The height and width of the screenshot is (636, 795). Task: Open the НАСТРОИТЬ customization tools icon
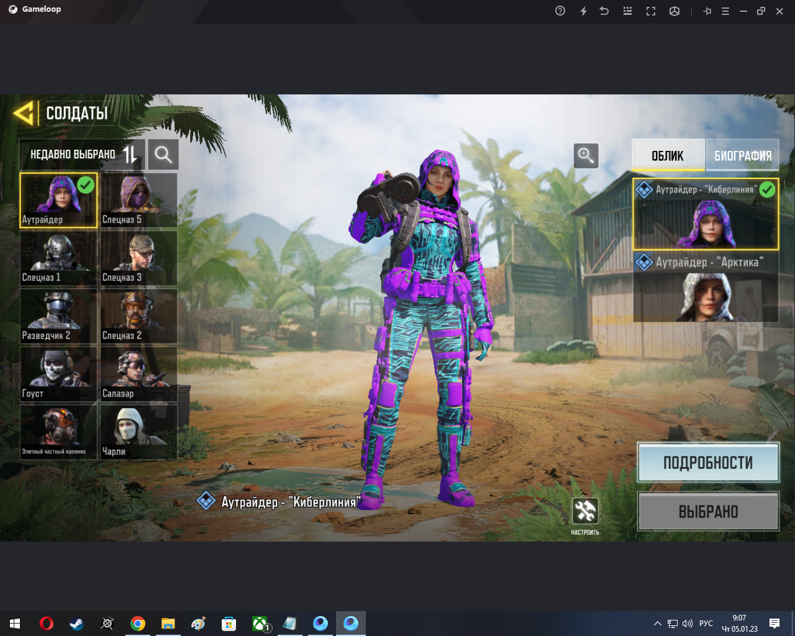click(585, 511)
